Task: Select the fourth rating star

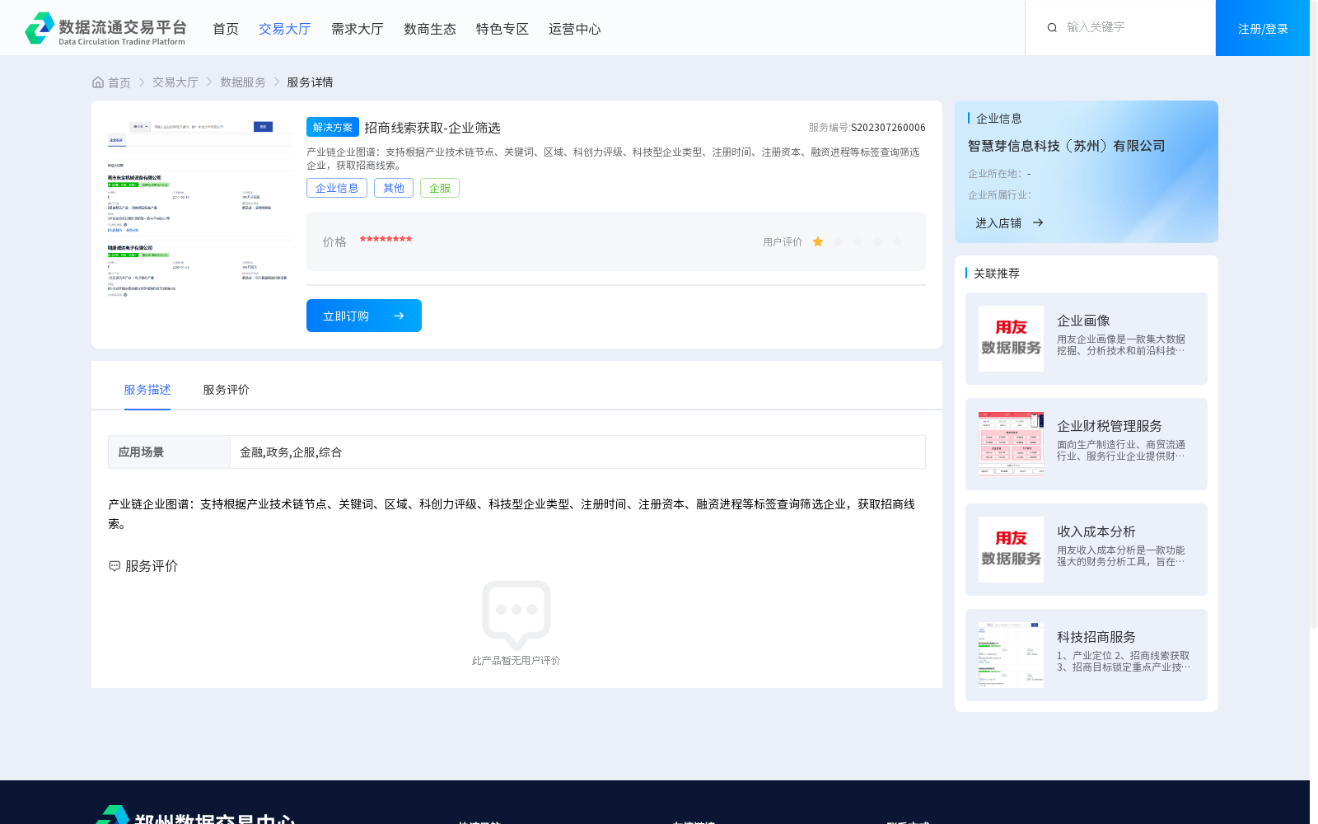Action: [x=877, y=241]
